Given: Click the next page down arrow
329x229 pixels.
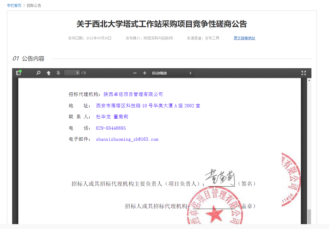Looking at the screenshot, I should pyautogui.click(x=58, y=73).
